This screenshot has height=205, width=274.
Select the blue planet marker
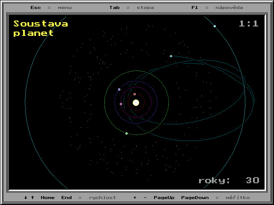pos(119,89)
